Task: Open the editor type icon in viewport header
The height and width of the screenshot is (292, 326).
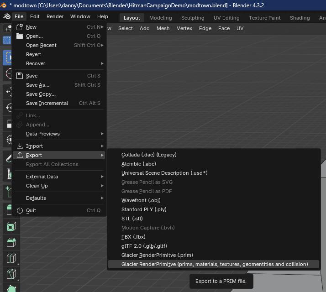Action: [x=8, y=28]
